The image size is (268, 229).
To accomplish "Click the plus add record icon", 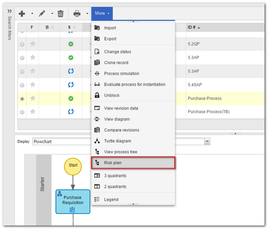I will pos(22,14).
